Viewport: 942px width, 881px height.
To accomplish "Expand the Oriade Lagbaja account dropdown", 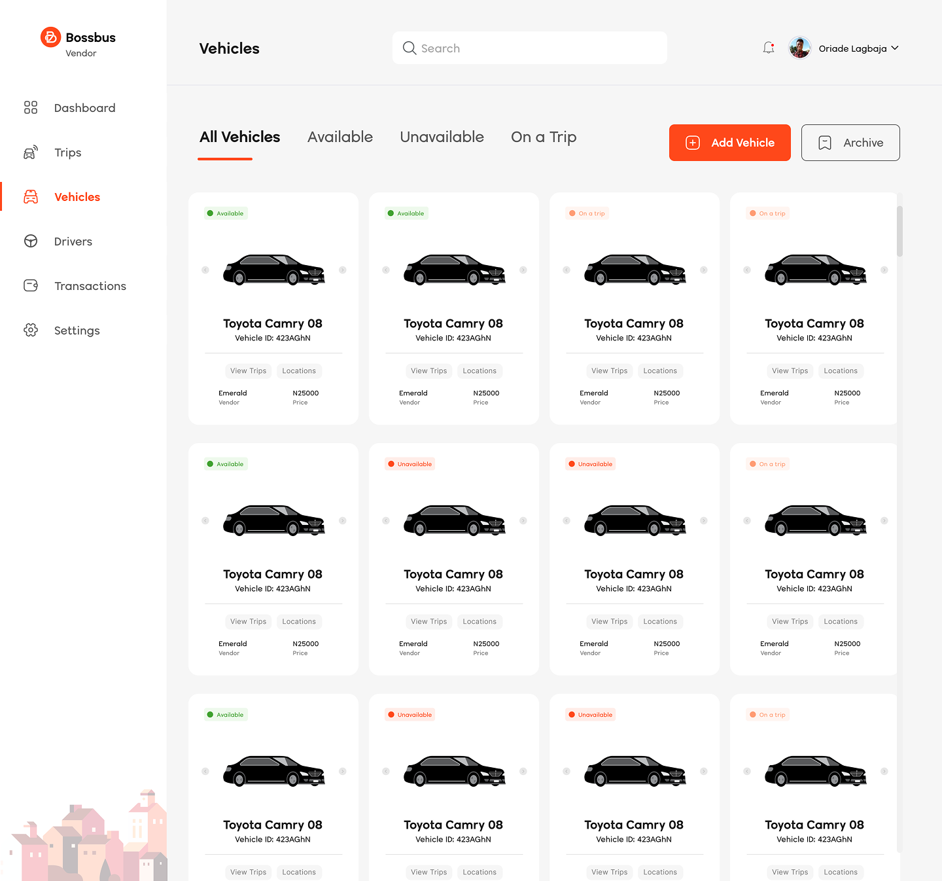I will [895, 48].
